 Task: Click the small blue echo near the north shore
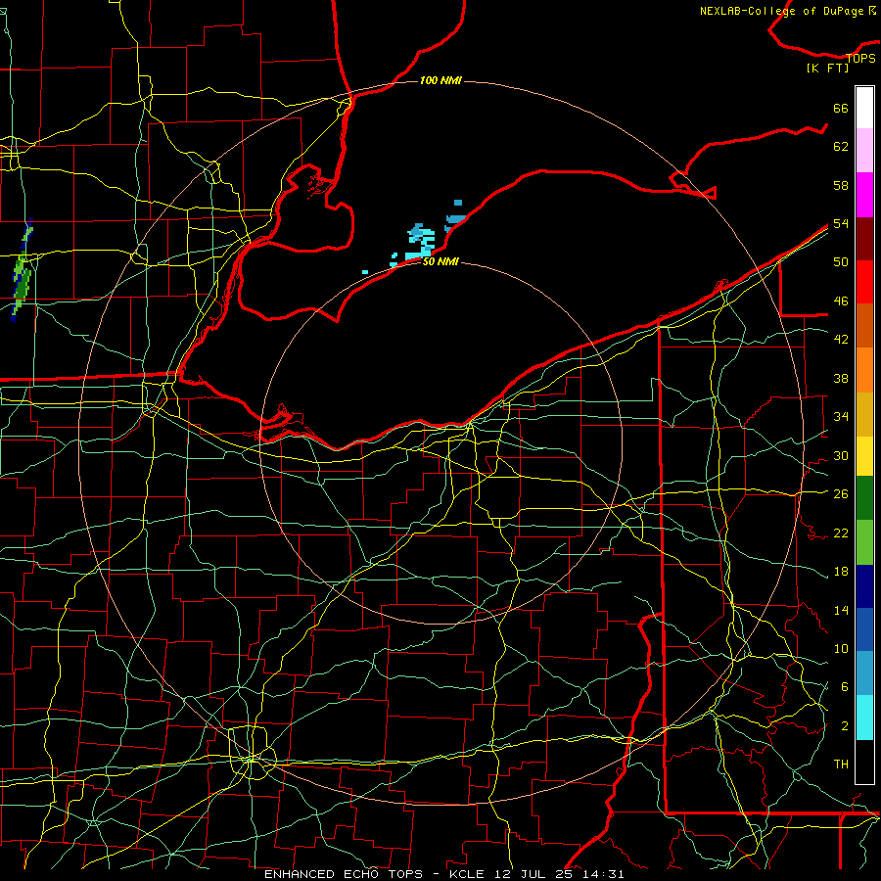click(x=455, y=219)
